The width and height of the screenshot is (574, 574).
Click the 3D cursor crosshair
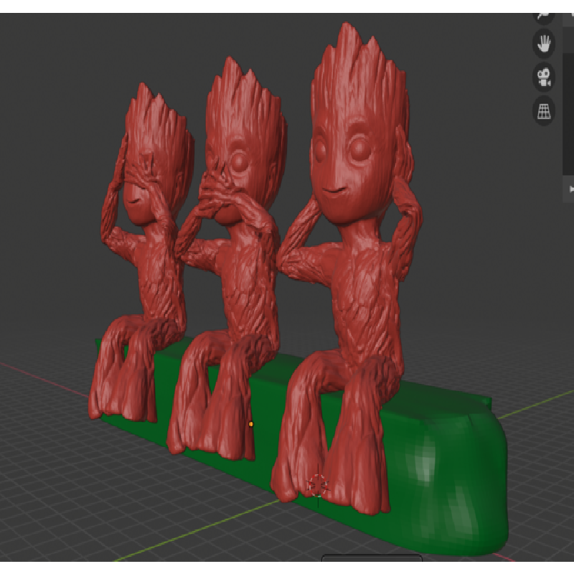317,486
